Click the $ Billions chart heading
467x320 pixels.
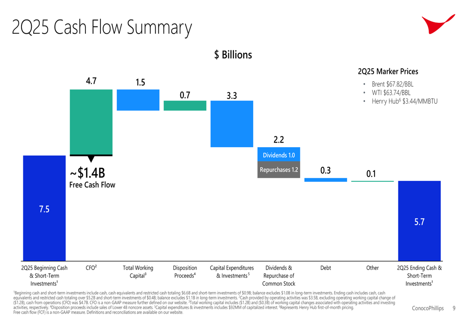(233, 55)
